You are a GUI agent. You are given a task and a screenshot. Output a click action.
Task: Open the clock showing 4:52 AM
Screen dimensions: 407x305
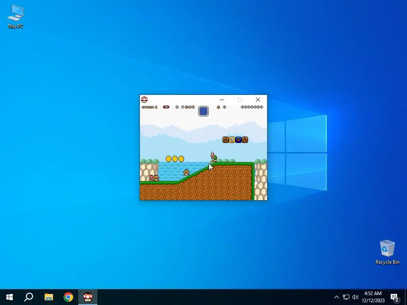pyautogui.click(x=373, y=293)
